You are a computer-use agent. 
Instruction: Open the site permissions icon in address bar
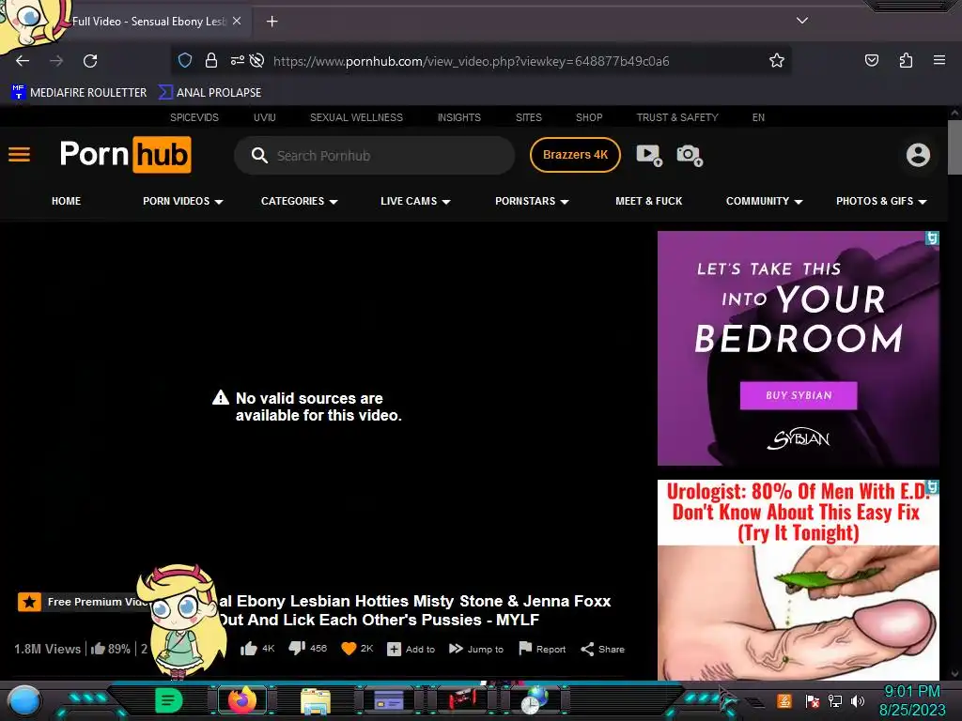coord(237,60)
